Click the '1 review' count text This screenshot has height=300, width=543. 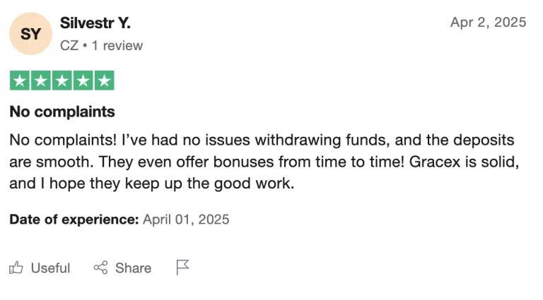click(117, 46)
